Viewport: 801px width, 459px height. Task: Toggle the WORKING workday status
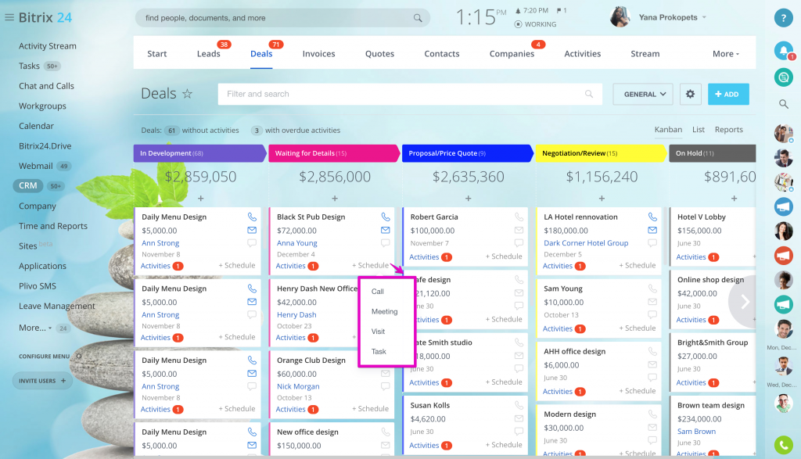[535, 24]
